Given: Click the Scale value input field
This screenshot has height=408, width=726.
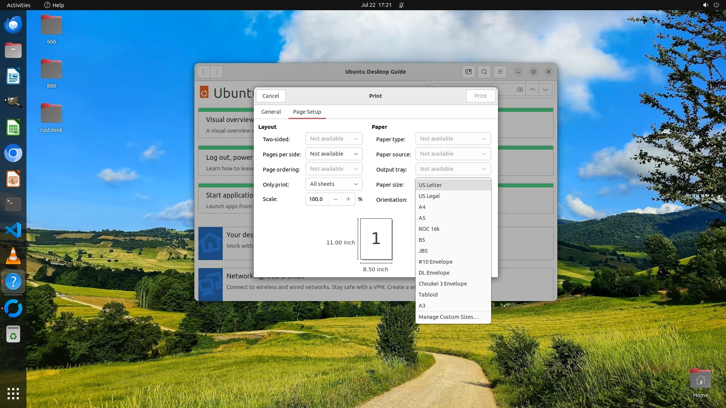Looking at the screenshot, I should coord(317,199).
